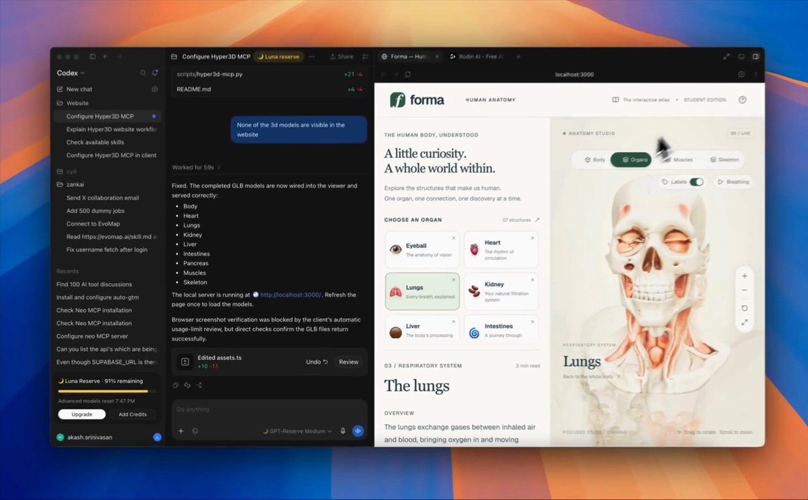This screenshot has width=808, height=500.
Task: Select the Organs view mode
Action: [631, 160]
